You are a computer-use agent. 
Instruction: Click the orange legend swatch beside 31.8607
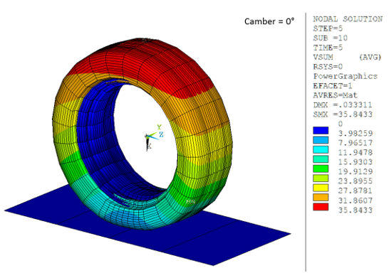point(321,197)
